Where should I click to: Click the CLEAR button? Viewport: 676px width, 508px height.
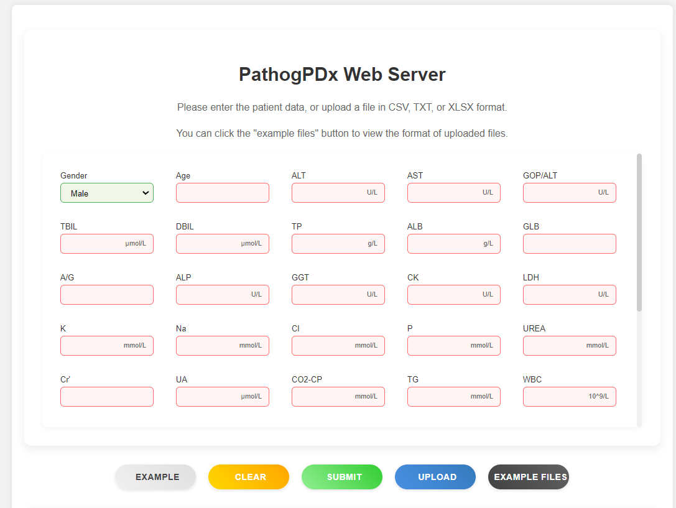[248, 477]
